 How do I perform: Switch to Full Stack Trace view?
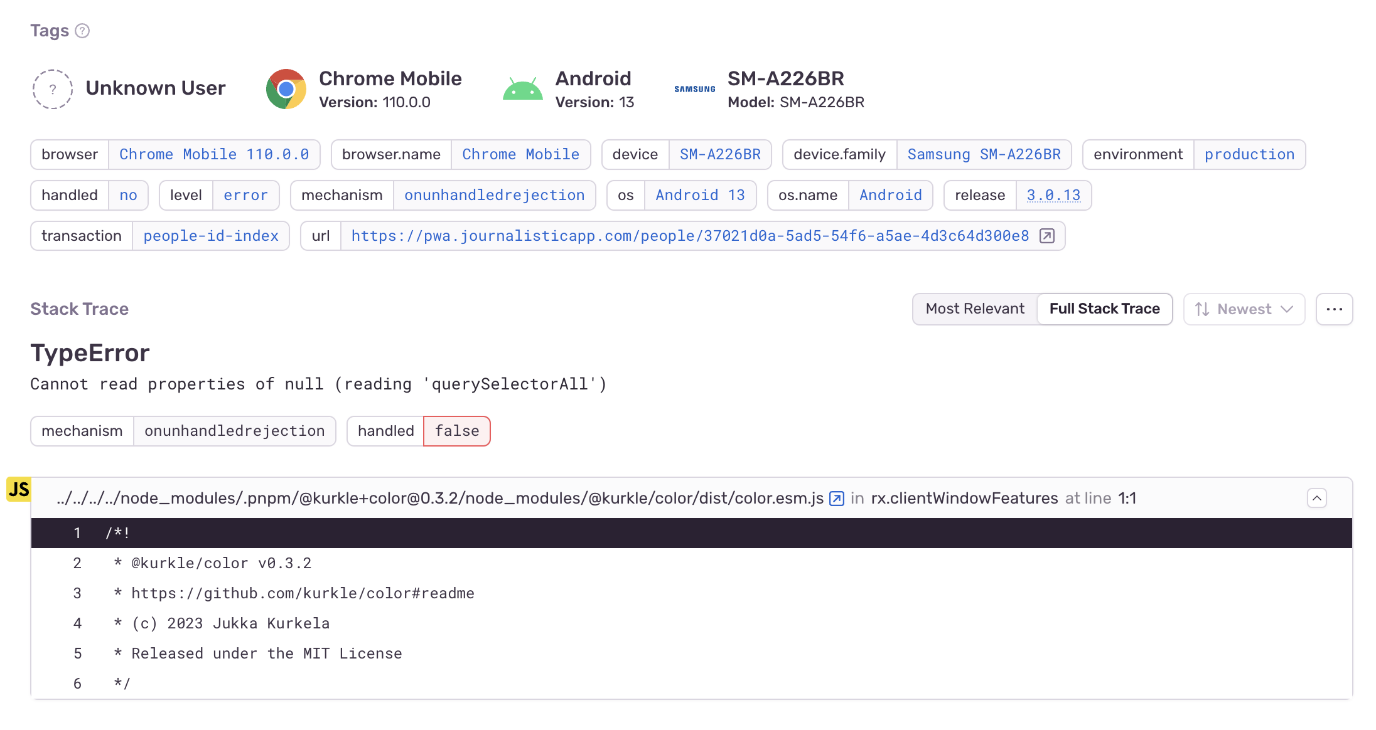tap(1104, 309)
